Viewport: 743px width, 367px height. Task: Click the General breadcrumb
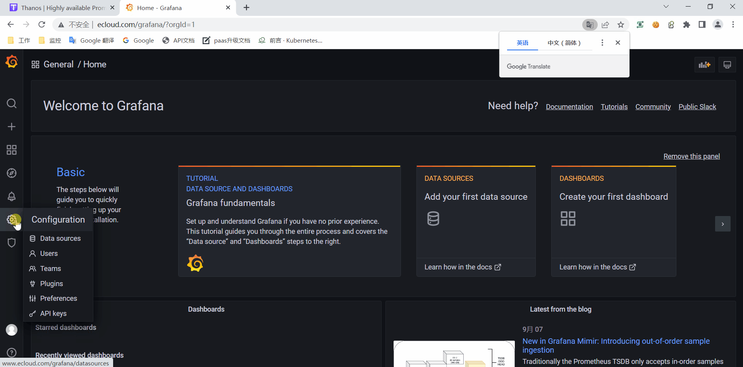pyautogui.click(x=58, y=64)
